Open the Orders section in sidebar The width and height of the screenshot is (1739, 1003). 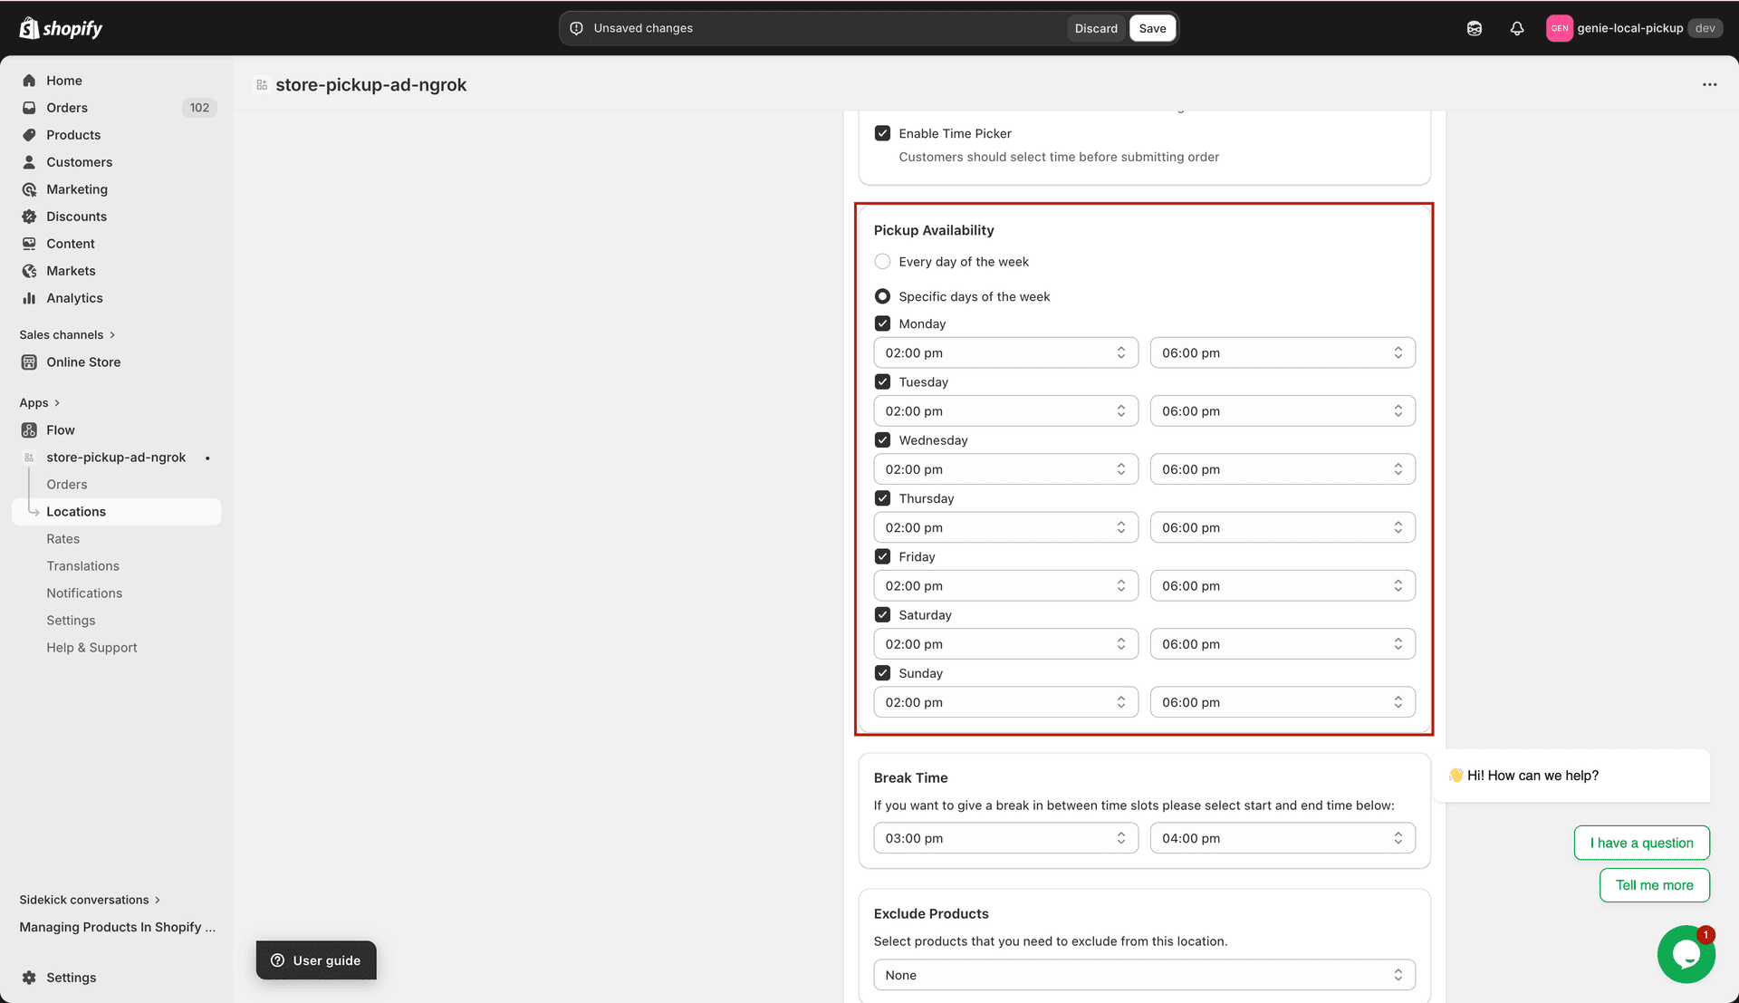coord(67,107)
